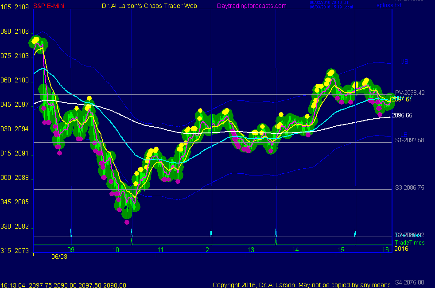
Task: Click the "S&P E-Mini" chart title
Action: point(49,6)
